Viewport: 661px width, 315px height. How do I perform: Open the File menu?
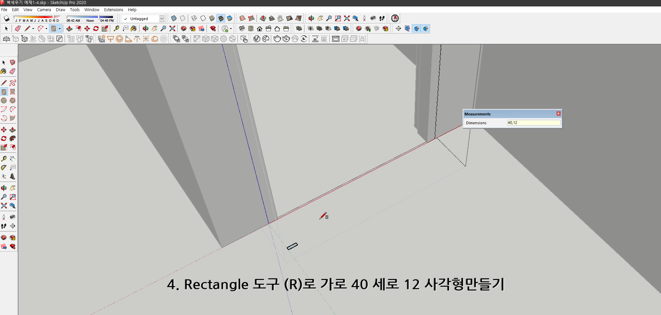point(4,10)
